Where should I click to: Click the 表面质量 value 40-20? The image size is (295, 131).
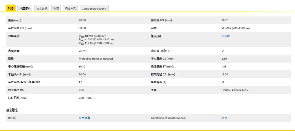[83, 51]
